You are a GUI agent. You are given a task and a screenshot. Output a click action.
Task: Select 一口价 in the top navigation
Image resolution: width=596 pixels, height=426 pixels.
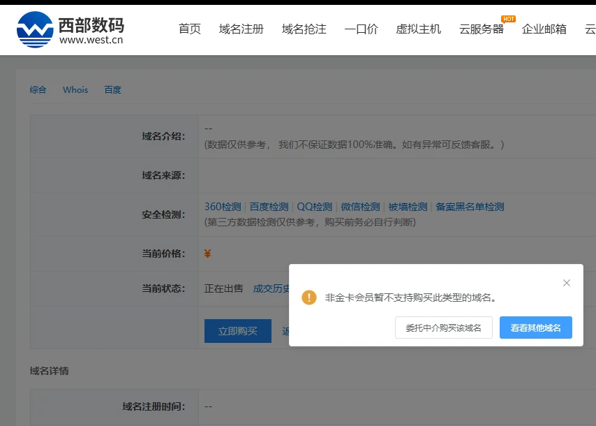click(362, 29)
